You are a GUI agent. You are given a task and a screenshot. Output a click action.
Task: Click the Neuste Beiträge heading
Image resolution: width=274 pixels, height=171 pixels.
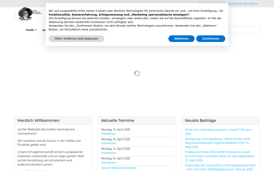click(200, 120)
